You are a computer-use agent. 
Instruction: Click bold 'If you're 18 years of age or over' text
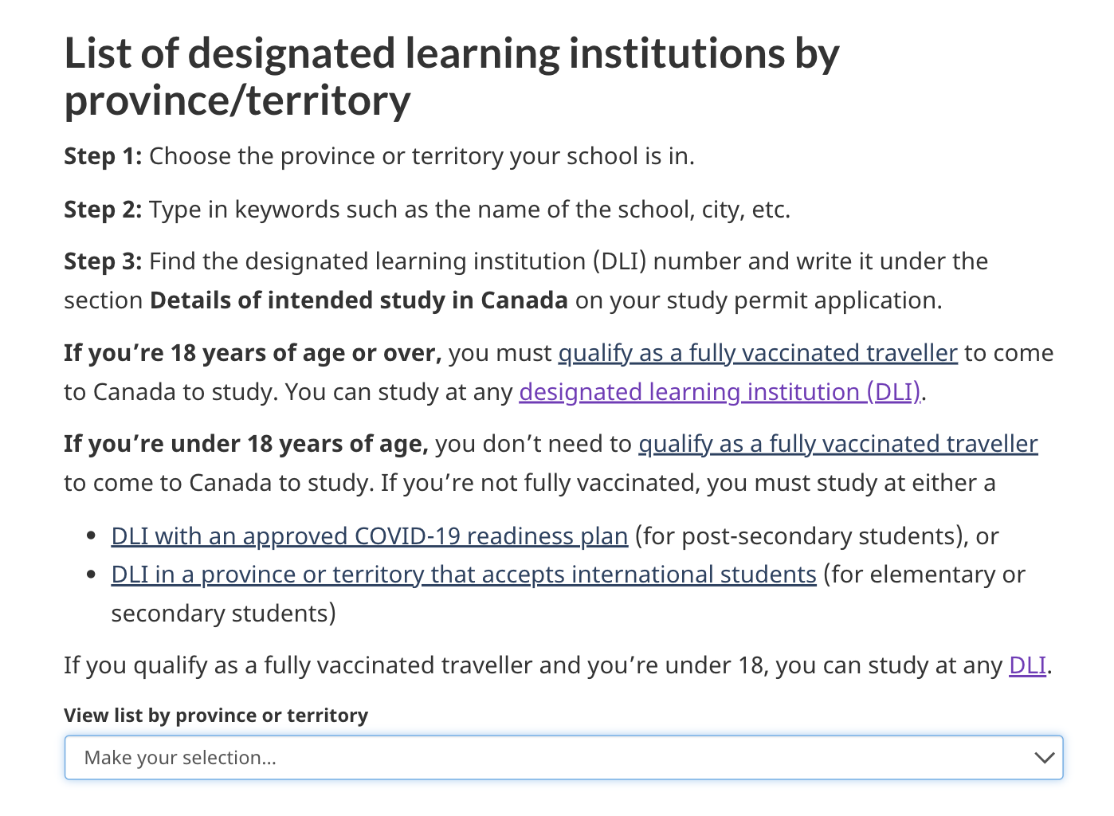click(x=253, y=353)
